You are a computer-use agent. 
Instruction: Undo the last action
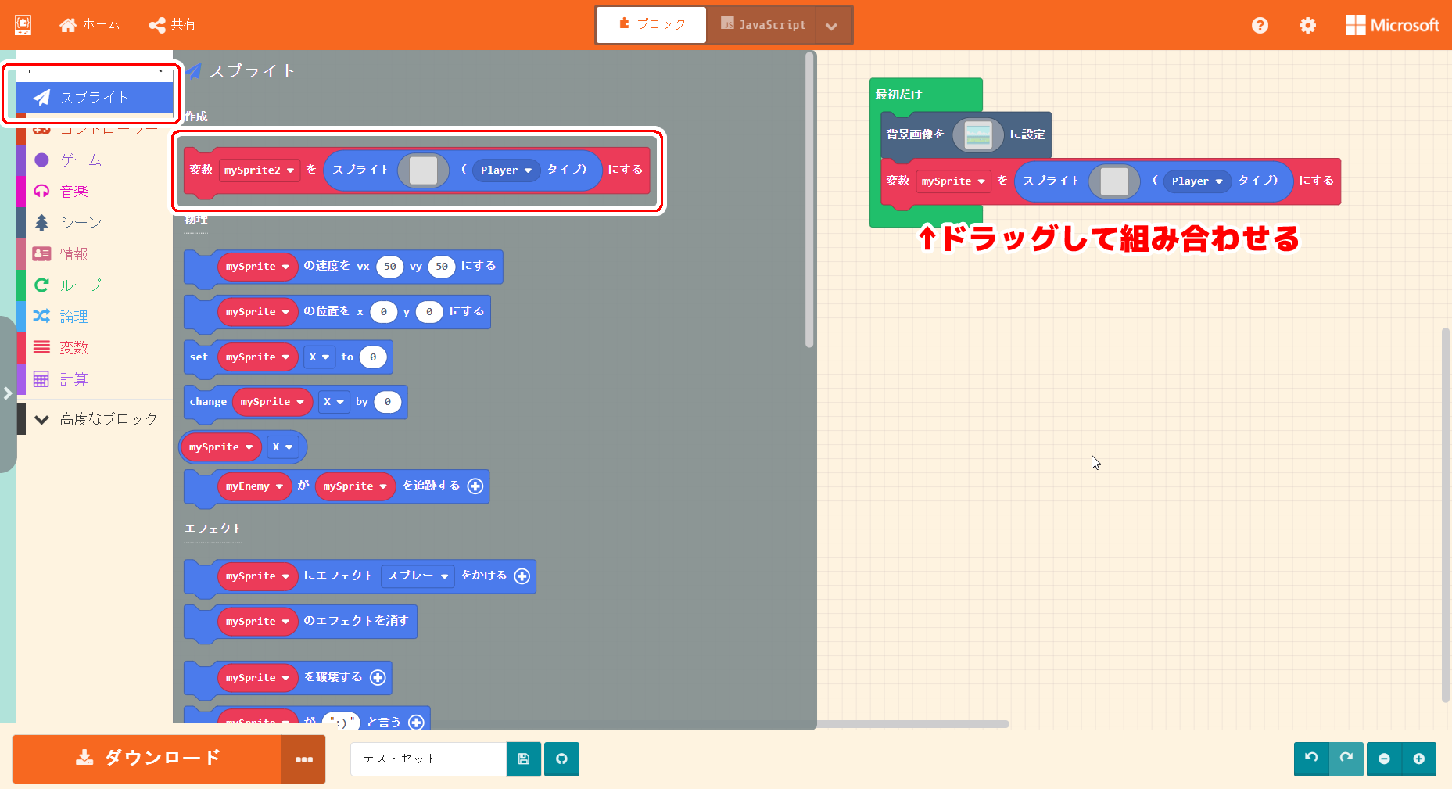(1311, 759)
